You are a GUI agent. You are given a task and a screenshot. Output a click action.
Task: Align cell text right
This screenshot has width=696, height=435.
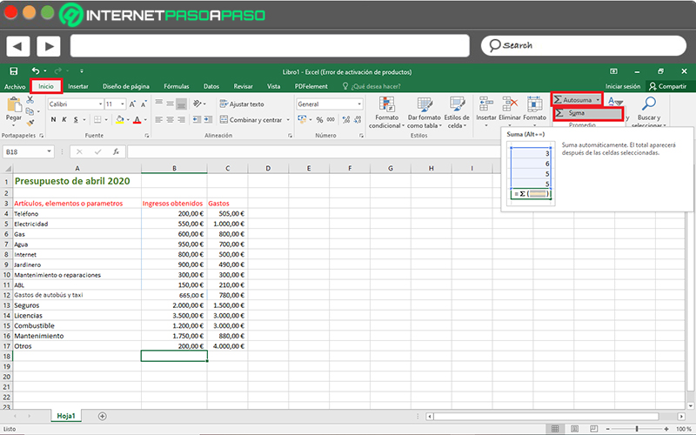181,120
